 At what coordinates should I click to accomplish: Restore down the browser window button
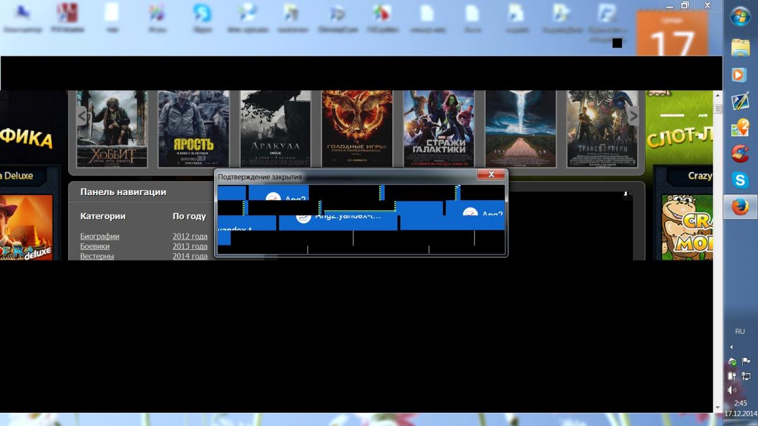[685, 5]
